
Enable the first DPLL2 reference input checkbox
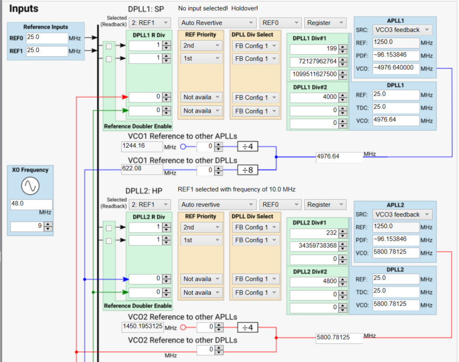tap(109, 227)
